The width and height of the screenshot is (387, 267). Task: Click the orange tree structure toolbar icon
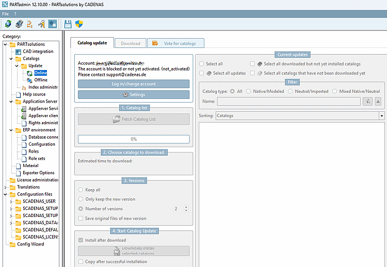[30, 24]
